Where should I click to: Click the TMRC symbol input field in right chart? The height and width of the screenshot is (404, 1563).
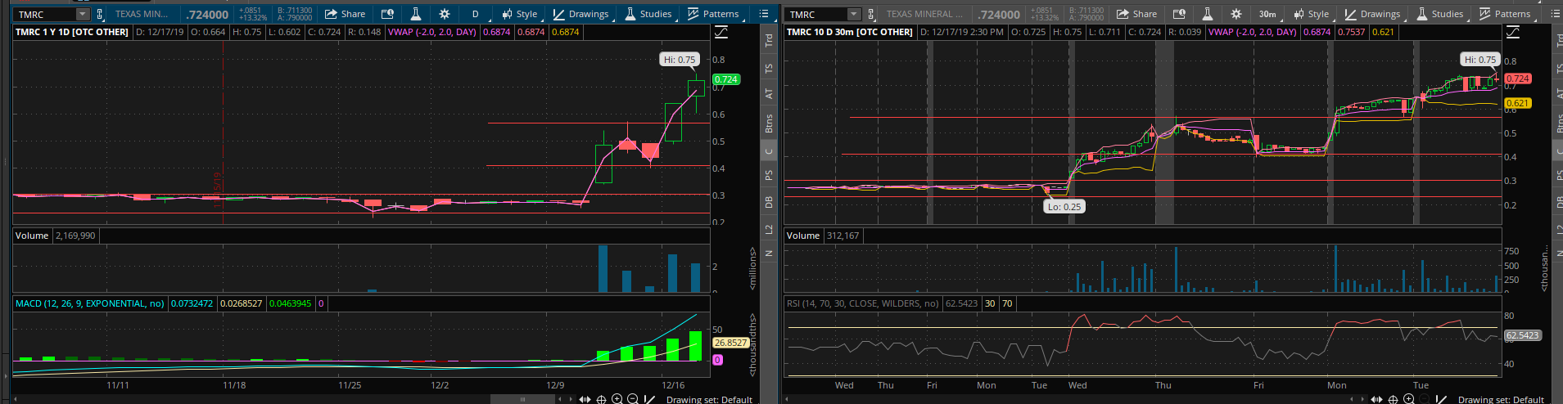(x=815, y=14)
